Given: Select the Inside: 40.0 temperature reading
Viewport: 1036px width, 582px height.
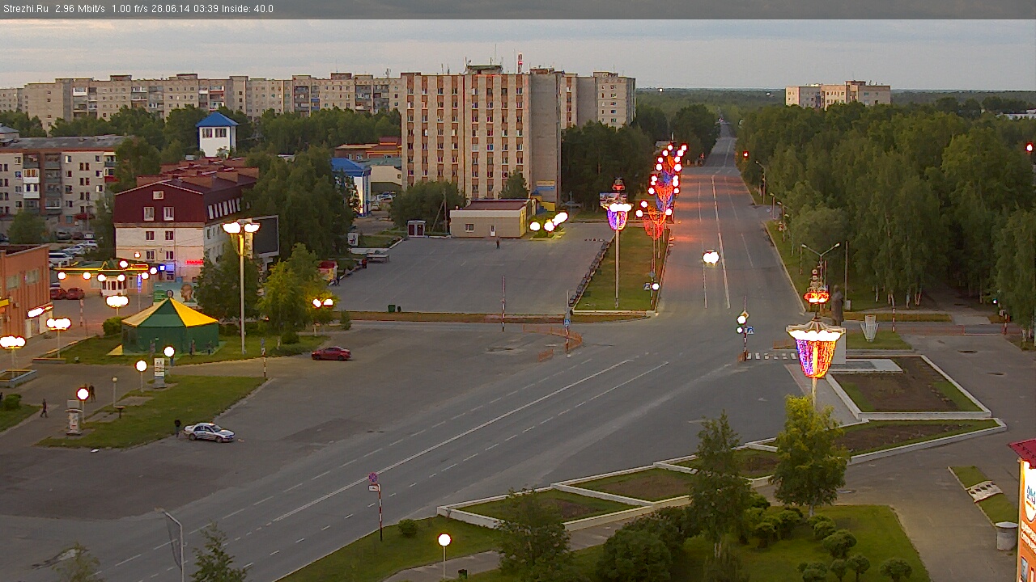Looking at the screenshot, I should click(x=248, y=9).
